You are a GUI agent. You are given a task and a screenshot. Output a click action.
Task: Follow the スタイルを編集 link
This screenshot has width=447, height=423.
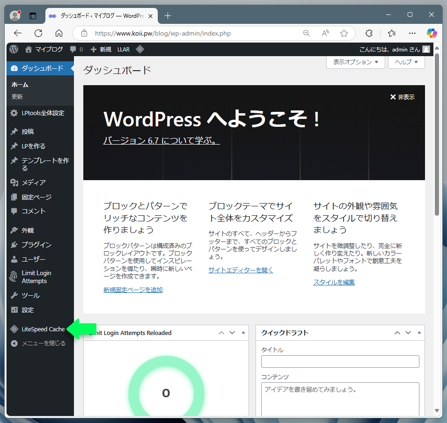(334, 282)
